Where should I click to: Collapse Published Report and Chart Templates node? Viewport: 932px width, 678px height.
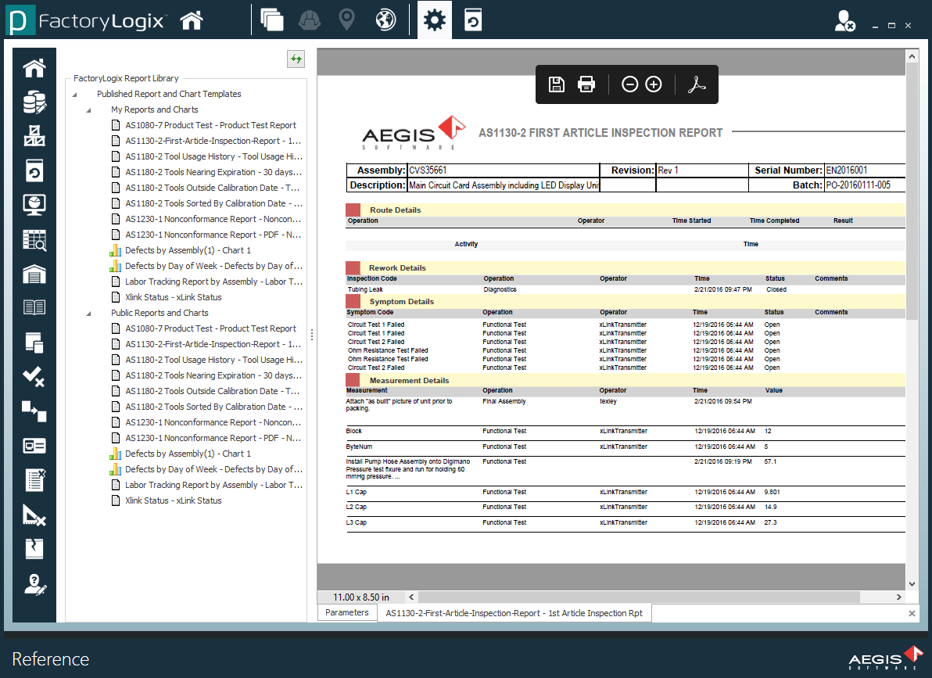click(x=73, y=93)
